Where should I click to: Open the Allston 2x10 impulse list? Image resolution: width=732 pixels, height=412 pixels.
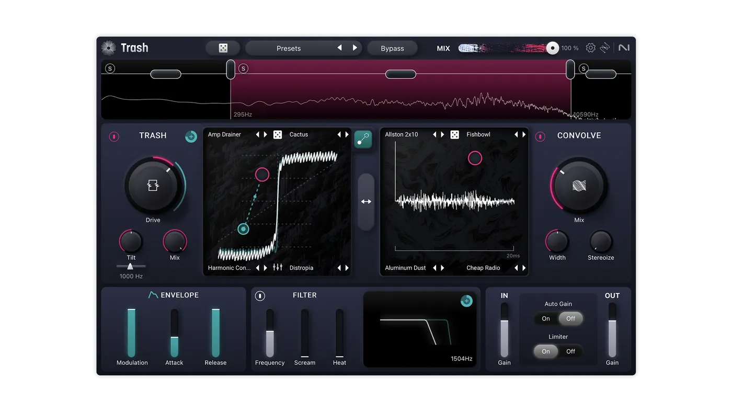click(402, 134)
